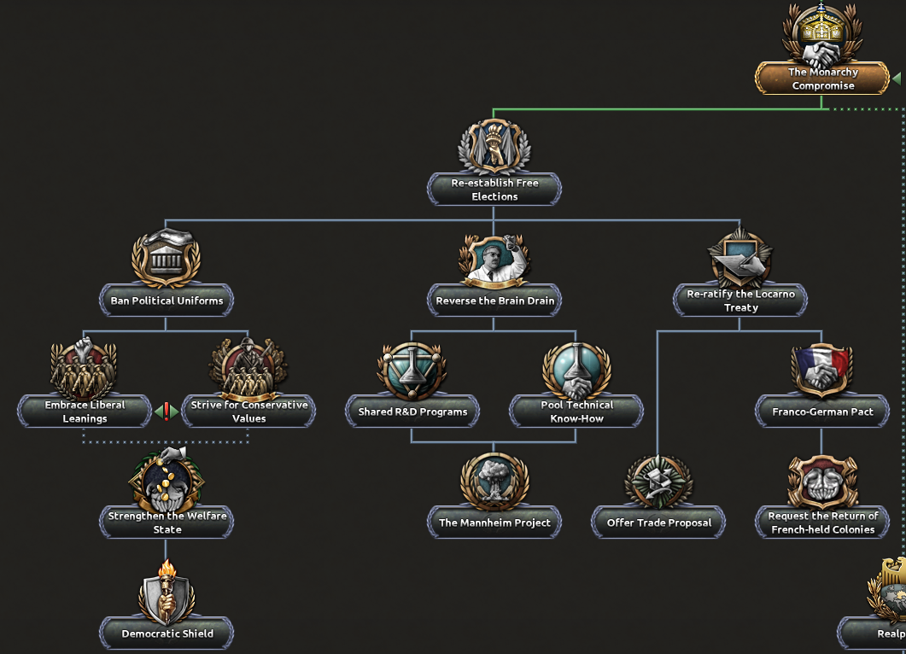Click 'Request the Return of French-held Colonies' label
The image size is (906, 654).
point(822,523)
